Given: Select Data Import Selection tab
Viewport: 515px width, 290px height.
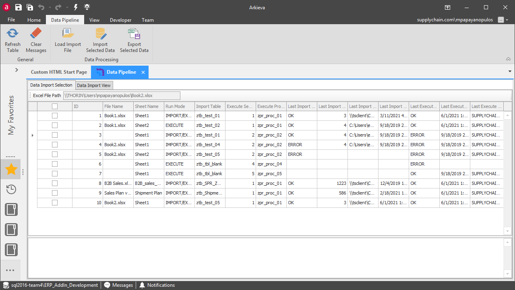Looking at the screenshot, I should point(51,85).
